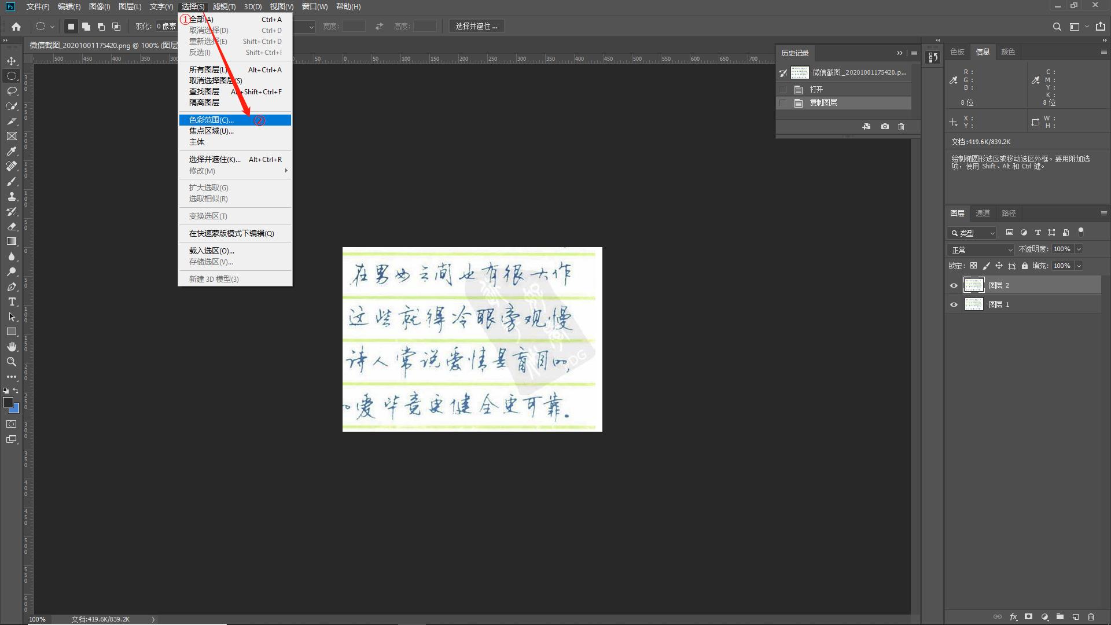This screenshot has height=625, width=1111.
Task: Open the layer opacity dropdown arrow
Action: [1079, 249]
